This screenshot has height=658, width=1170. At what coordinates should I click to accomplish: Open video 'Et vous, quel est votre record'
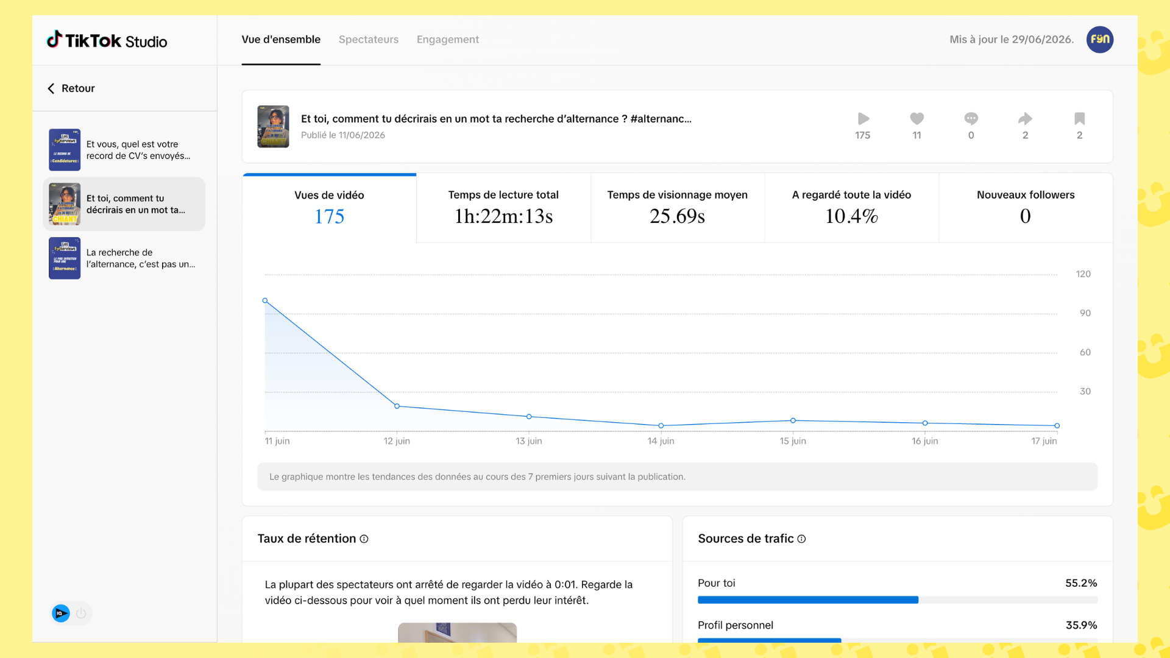[x=124, y=150]
